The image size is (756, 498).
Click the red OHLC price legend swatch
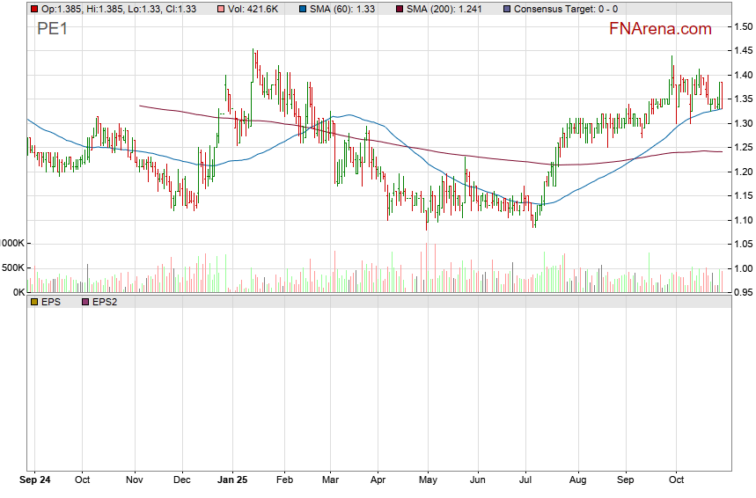point(33,9)
